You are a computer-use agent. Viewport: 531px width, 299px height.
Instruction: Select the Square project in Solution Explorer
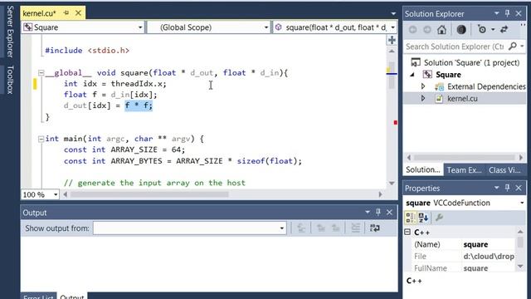coord(448,75)
